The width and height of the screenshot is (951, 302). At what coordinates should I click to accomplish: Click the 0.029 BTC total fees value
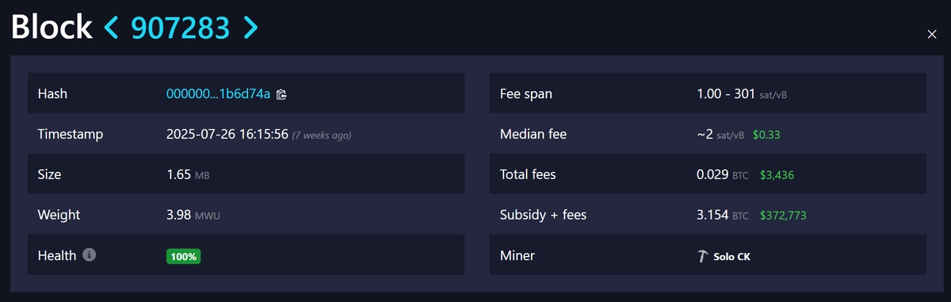click(x=722, y=174)
